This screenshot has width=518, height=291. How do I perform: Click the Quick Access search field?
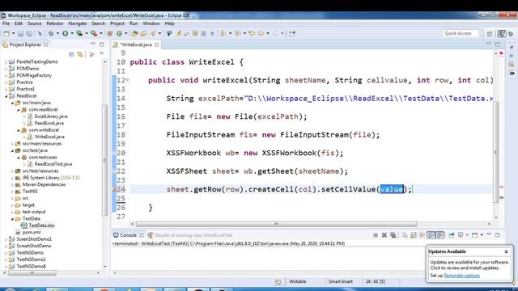(x=461, y=33)
